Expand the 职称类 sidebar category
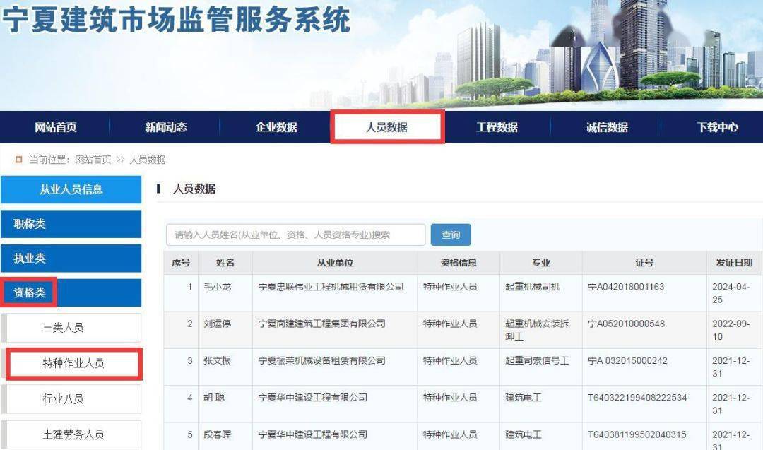 [x=71, y=224]
